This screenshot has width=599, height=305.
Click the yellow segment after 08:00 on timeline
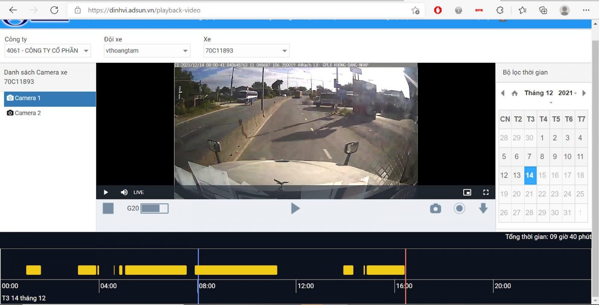(x=236, y=270)
